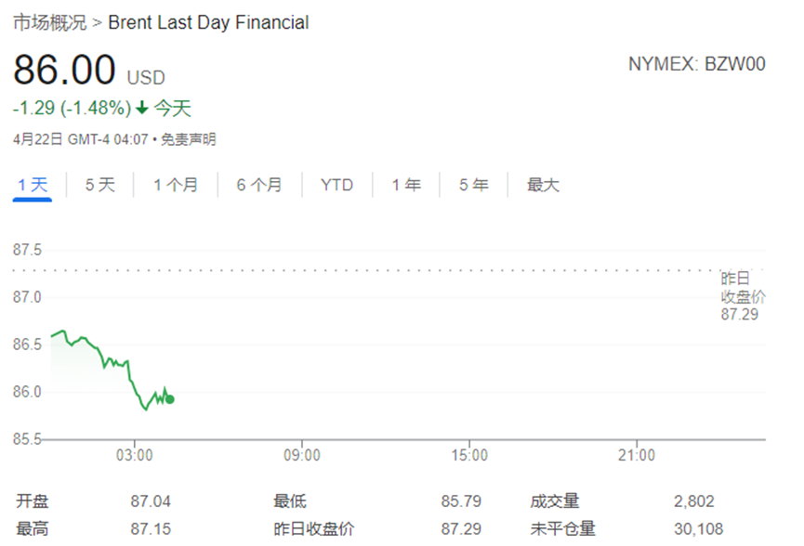
Task: Click the 09:00 time axis marker
Action: click(x=302, y=455)
